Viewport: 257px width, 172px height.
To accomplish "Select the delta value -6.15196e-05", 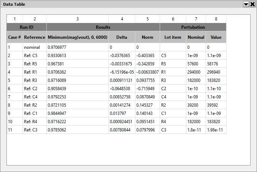I will point(122,72).
